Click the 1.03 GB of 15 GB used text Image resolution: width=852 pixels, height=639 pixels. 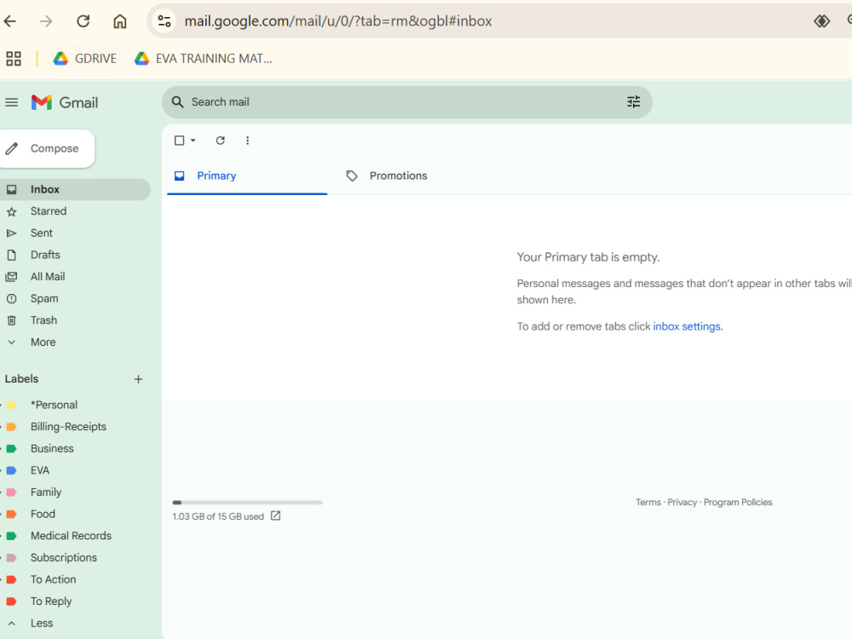click(218, 516)
